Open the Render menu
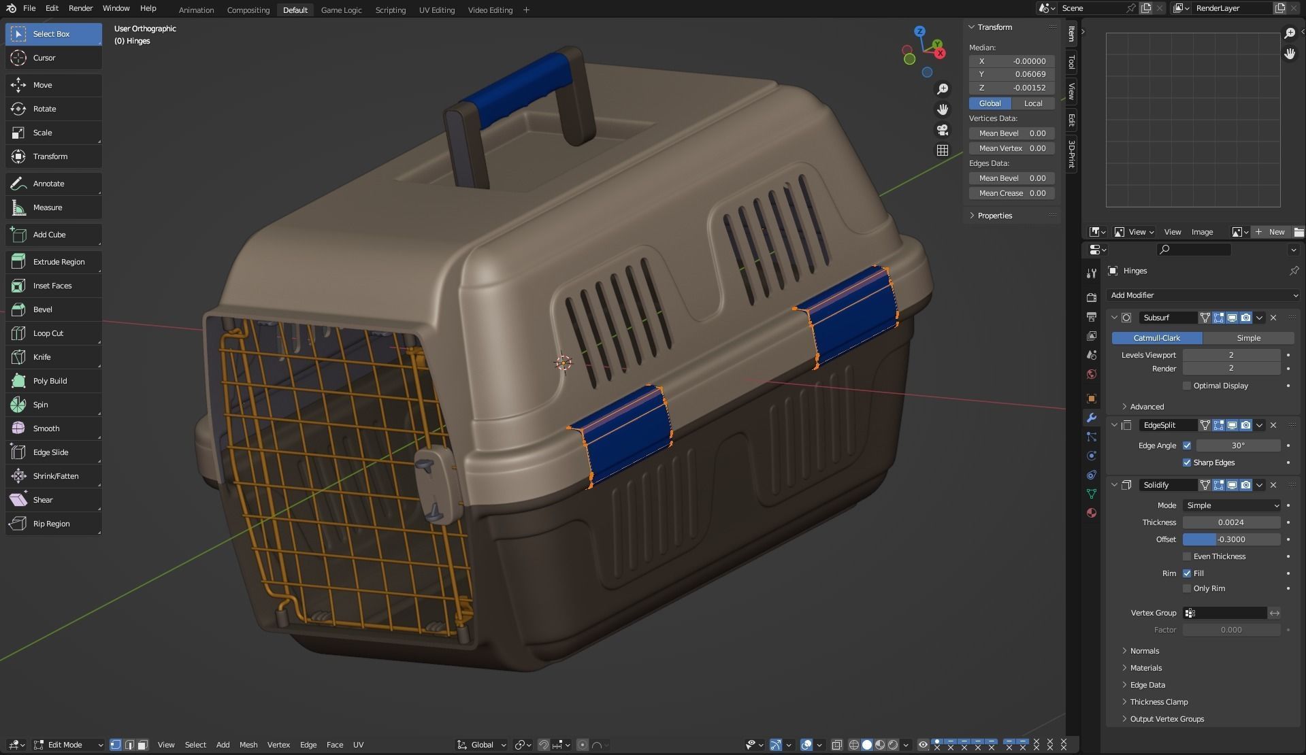The width and height of the screenshot is (1306, 755). [x=80, y=8]
